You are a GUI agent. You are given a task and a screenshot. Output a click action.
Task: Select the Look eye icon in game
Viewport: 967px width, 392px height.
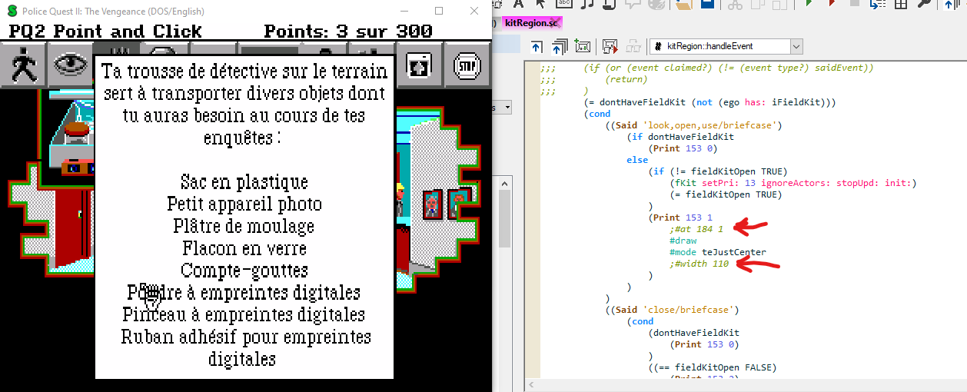pos(69,65)
